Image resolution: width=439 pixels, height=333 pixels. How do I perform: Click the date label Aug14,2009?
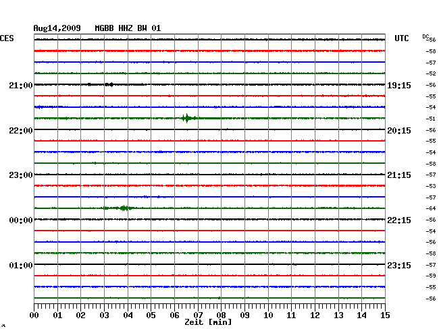[x=57, y=28]
